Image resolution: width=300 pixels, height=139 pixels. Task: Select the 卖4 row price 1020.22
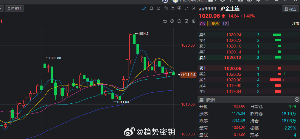(x=234, y=40)
